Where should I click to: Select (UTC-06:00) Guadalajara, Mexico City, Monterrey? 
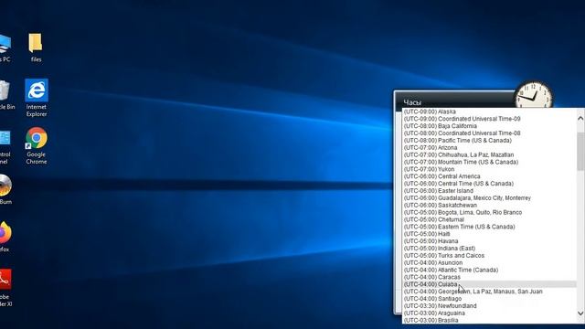[489, 198]
